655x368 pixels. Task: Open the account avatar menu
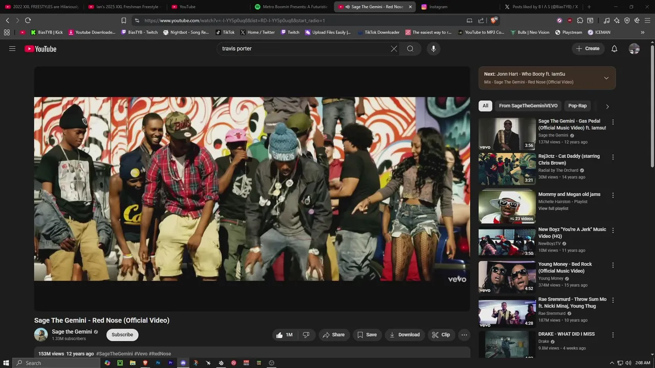point(634,49)
